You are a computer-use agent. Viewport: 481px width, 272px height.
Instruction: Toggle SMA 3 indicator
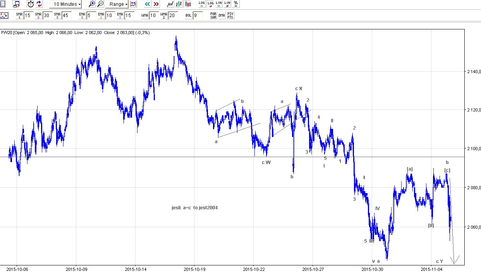57,15
